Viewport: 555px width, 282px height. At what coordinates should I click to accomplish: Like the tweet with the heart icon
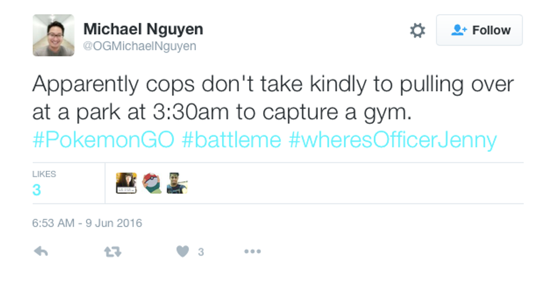[x=182, y=252]
